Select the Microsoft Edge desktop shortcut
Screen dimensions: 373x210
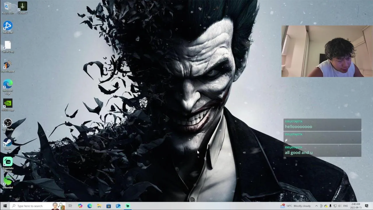pyautogui.click(x=8, y=87)
